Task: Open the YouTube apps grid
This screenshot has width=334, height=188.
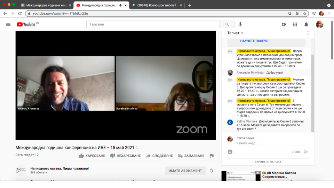Action: pos(295,24)
